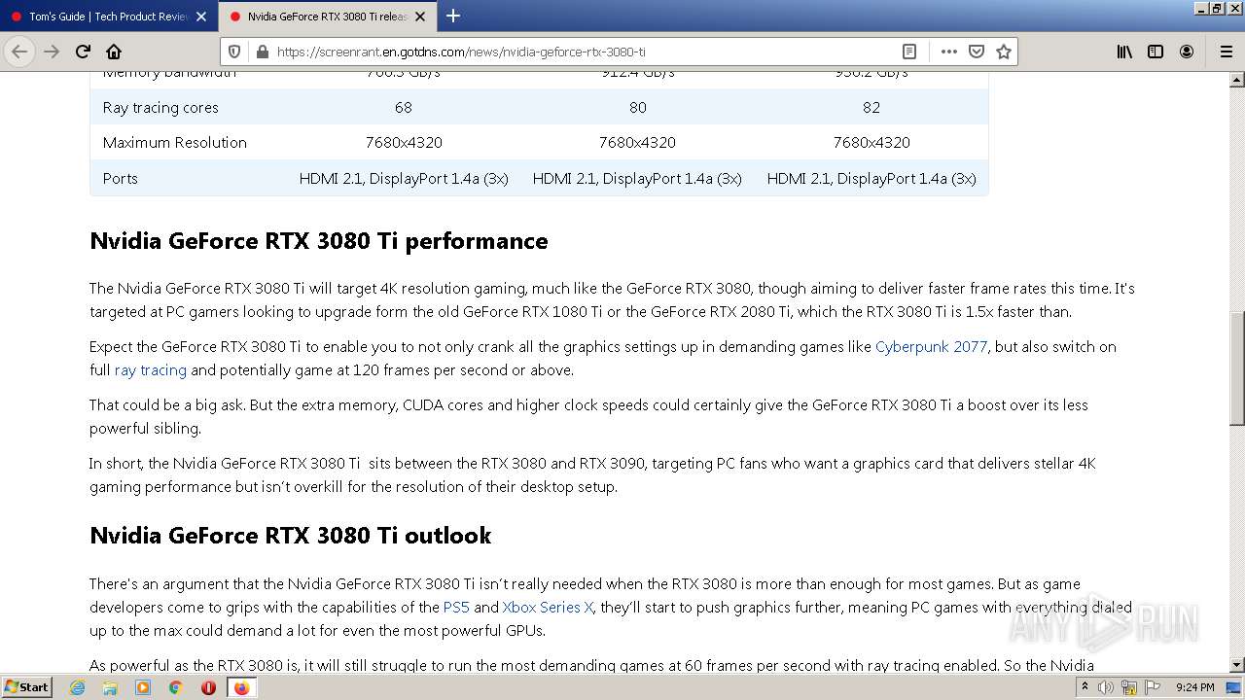Viewport: 1245px width, 700px height.
Task: Open the Cyberpunk 2077 link
Action: (x=931, y=346)
